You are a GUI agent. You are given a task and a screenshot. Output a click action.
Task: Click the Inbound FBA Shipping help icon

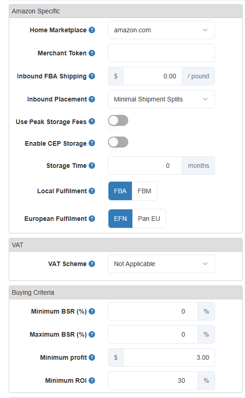[92, 76]
